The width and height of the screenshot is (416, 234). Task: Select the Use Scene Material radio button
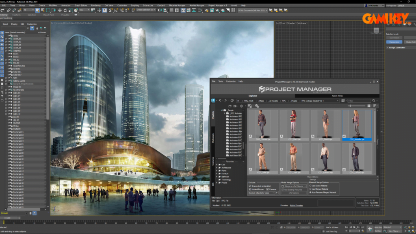tap(310, 186)
